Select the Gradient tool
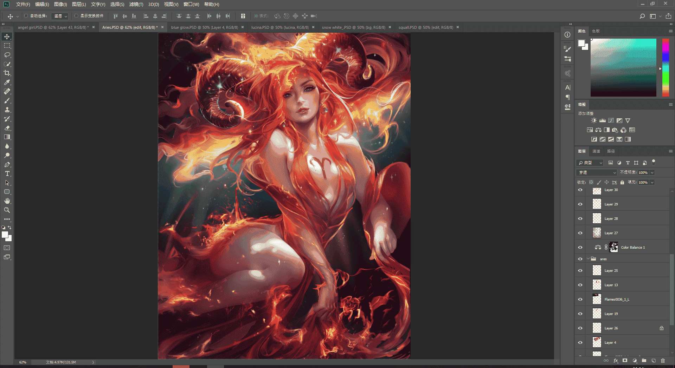Viewport: 675px width, 368px height. (x=7, y=137)
